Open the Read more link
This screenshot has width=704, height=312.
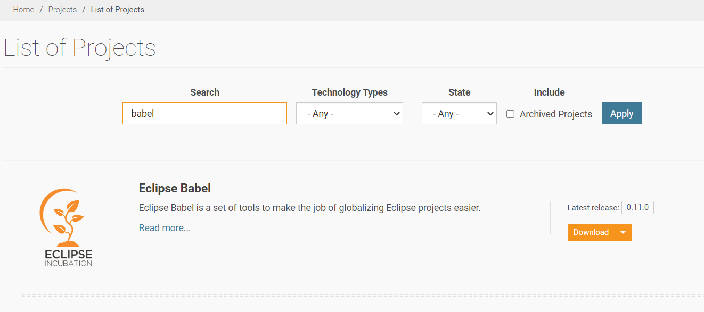point(165,228)
